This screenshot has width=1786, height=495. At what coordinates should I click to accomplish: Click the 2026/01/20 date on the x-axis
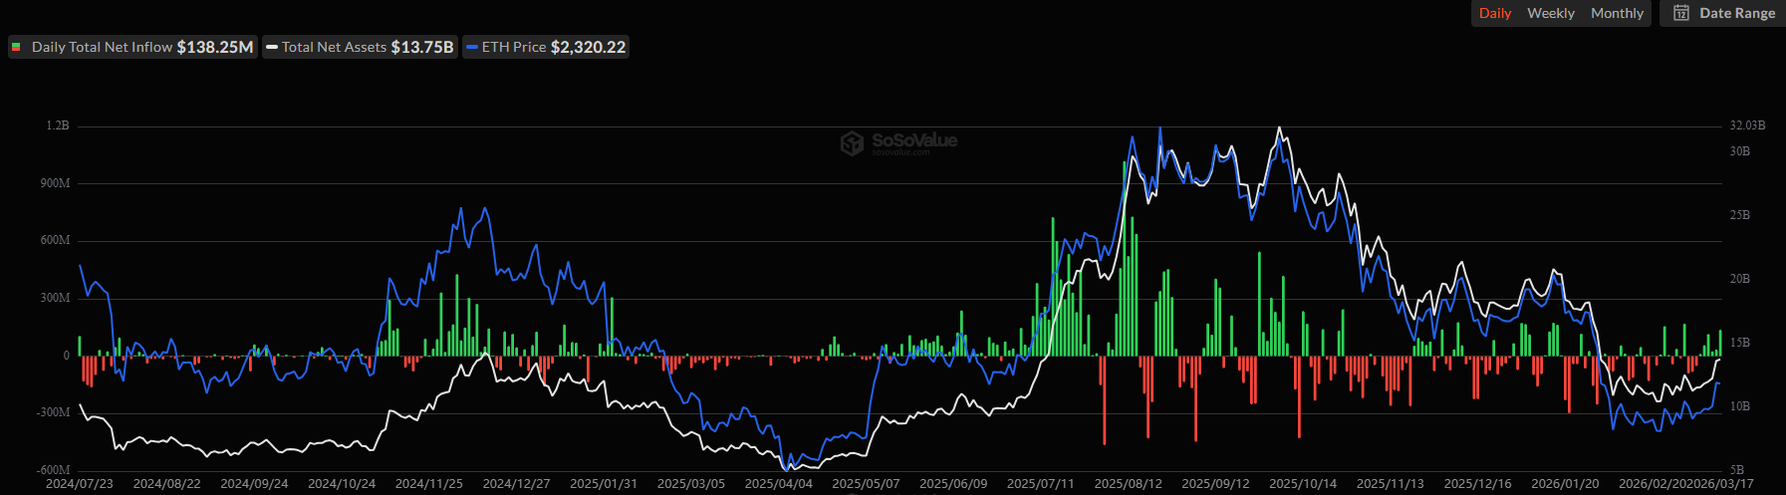pyautogui.click(x=1565, y=484)
